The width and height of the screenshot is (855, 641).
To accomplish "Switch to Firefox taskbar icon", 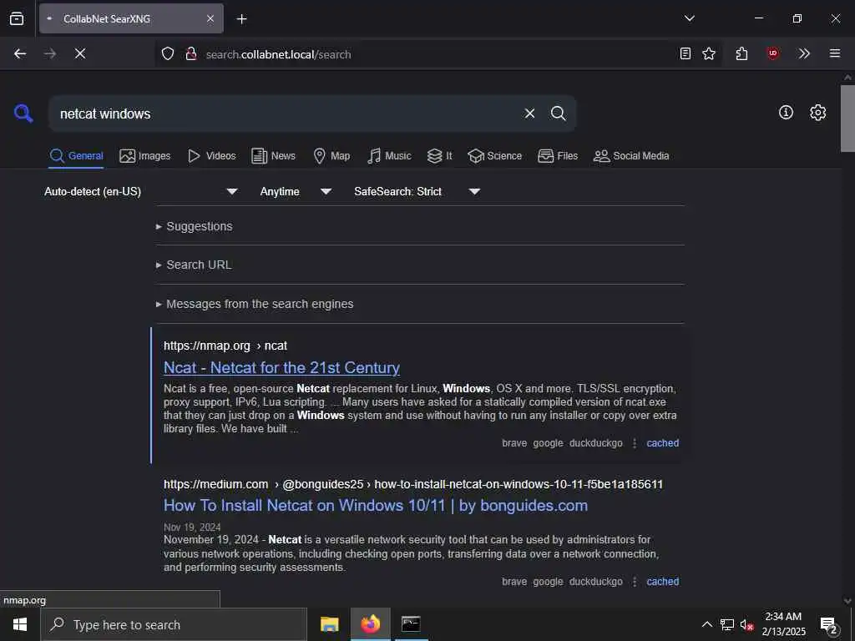I will pos(370,624).
